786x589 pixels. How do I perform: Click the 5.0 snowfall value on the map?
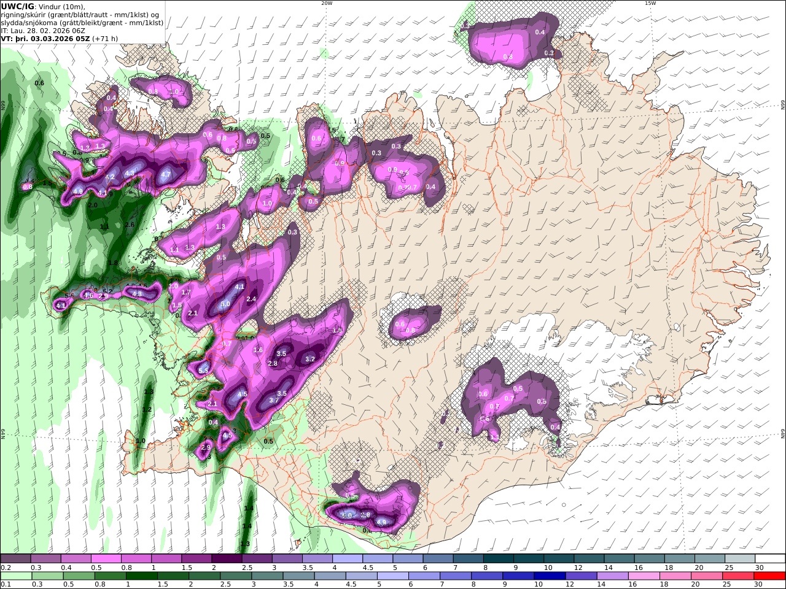click(225, 304)
